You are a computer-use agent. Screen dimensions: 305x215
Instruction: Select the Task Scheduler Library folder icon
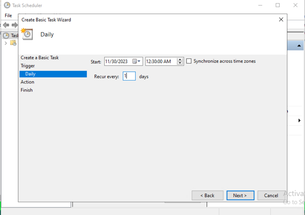[13, 43]
